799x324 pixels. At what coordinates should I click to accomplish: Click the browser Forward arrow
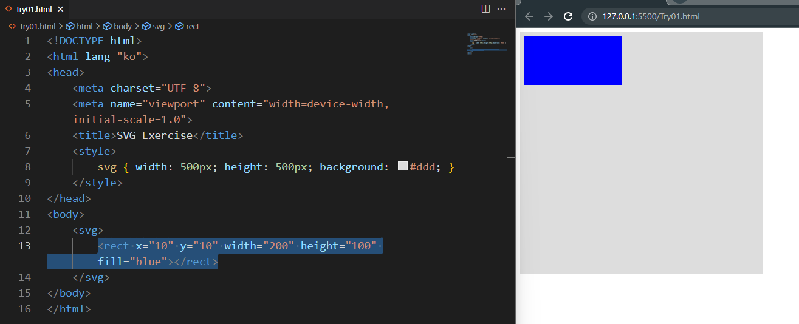click(x=549, y=16)
